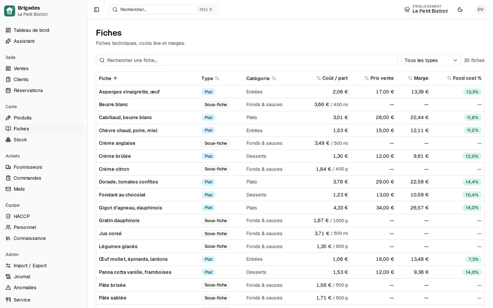
Task: Click the Service fork-knife icon
Action: point(8,300)
